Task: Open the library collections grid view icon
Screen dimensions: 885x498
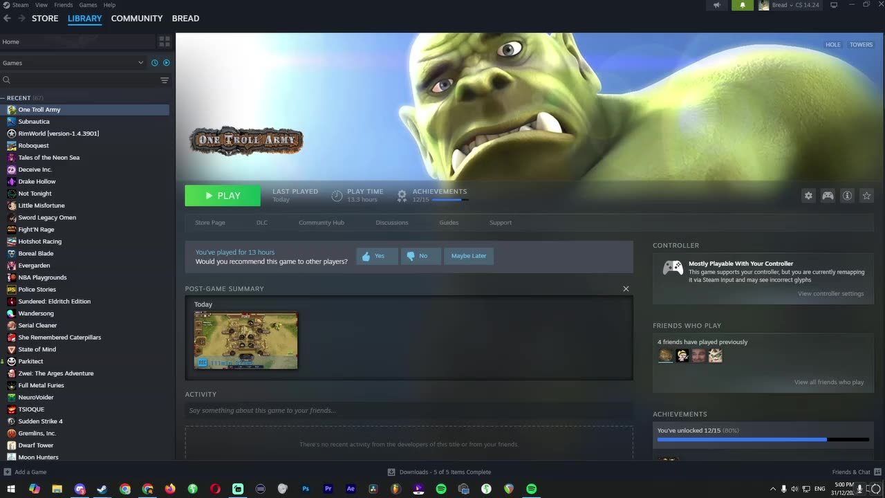Action: (x=165, y=41)
